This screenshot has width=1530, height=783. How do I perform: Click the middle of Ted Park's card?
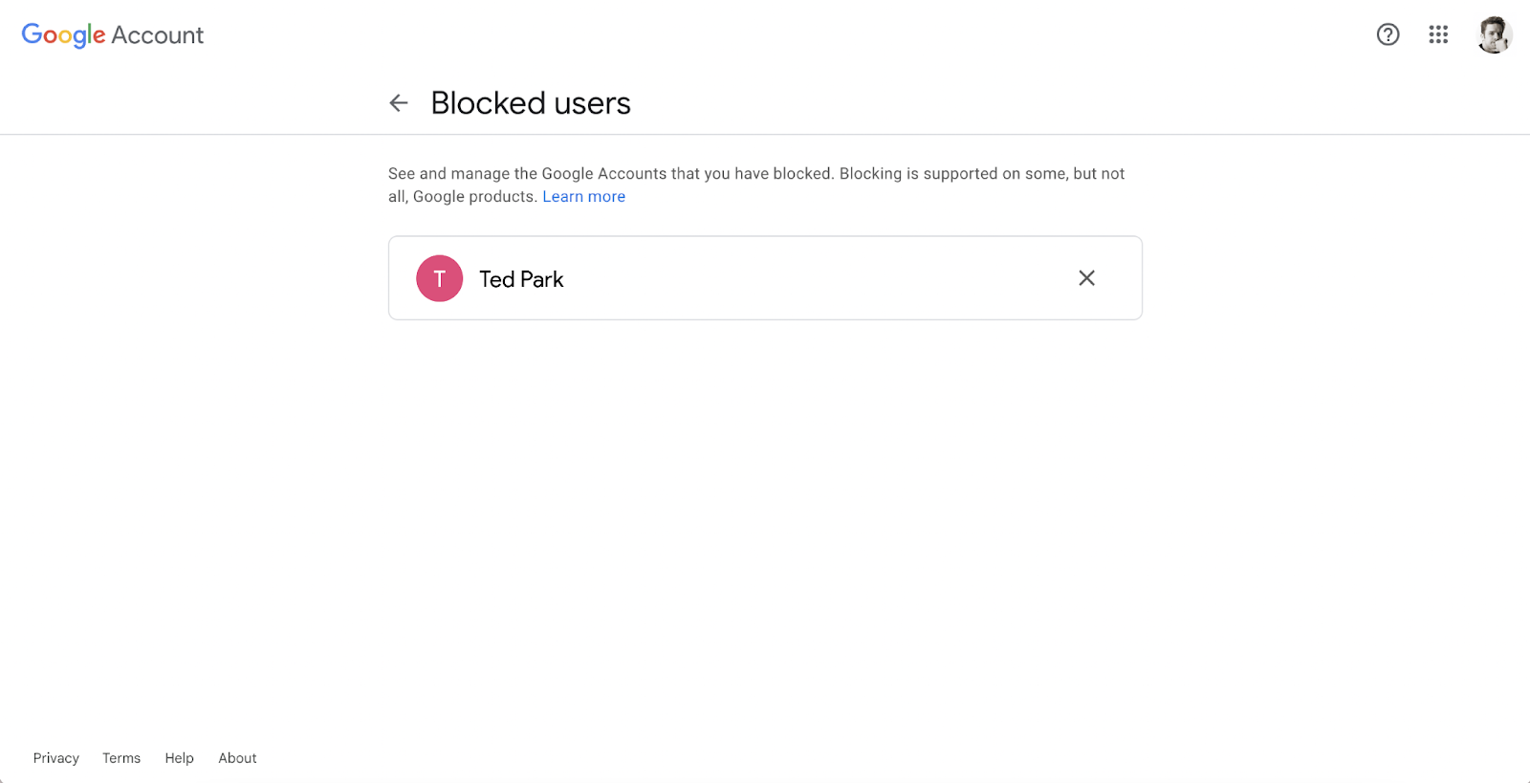(765, 278)
